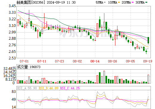Screen dimensions: 155x109
Task: Click the 07-11 date label
Action: [42, 61]
